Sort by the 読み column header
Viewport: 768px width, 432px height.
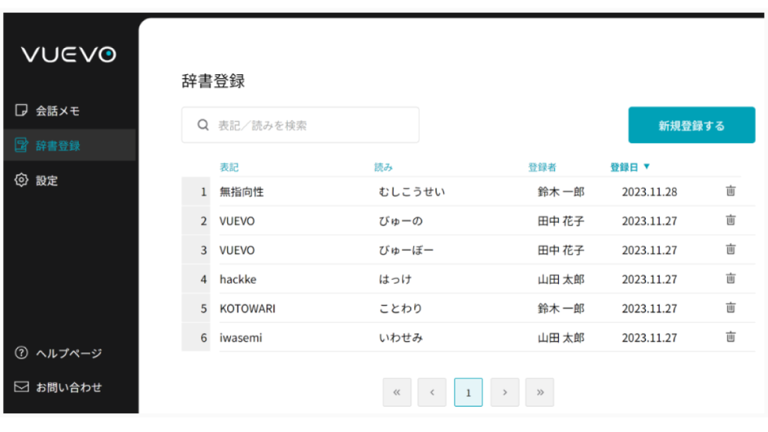pyautogui.click(x=383, y=167)
